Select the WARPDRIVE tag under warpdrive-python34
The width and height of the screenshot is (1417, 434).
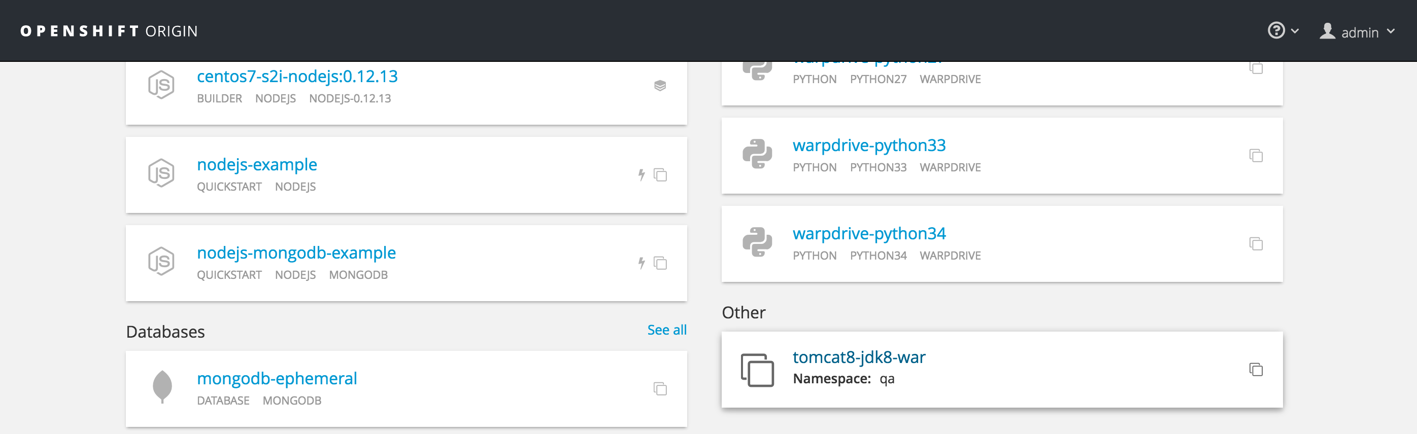950,256
